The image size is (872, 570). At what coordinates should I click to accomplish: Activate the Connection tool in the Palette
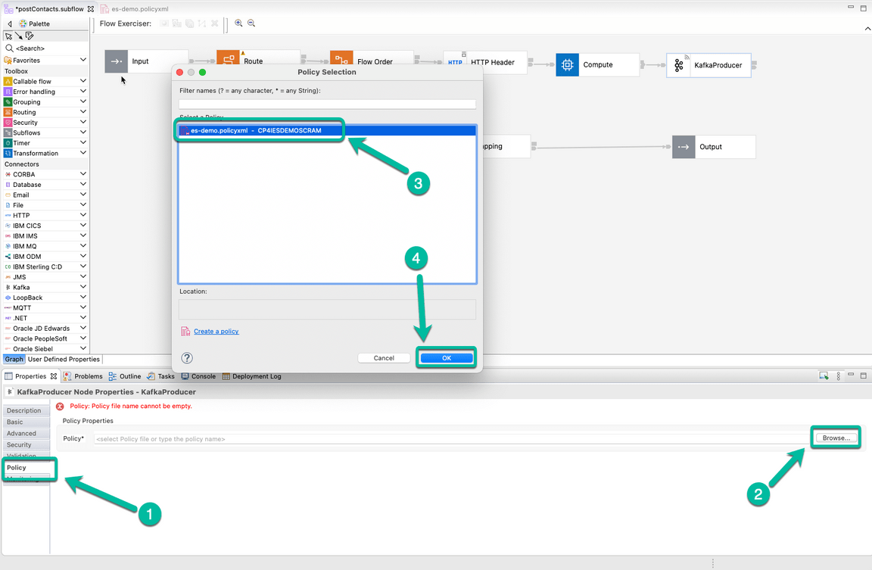click(x=19, y=36)
